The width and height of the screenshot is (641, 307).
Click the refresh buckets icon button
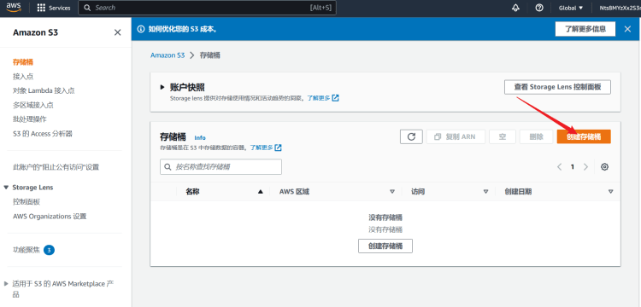(411, 136)
